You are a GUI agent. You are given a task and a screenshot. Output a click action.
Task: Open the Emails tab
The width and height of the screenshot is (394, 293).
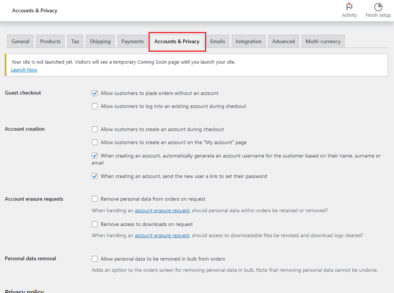tap(217, 42)
